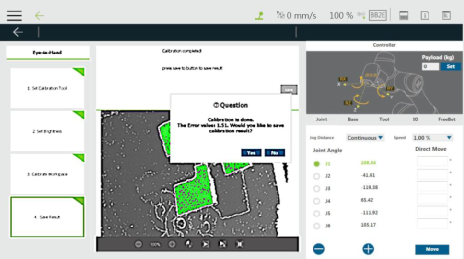Click the blue plus jog button
Screen dimensions: 464x259
point(368,249)
